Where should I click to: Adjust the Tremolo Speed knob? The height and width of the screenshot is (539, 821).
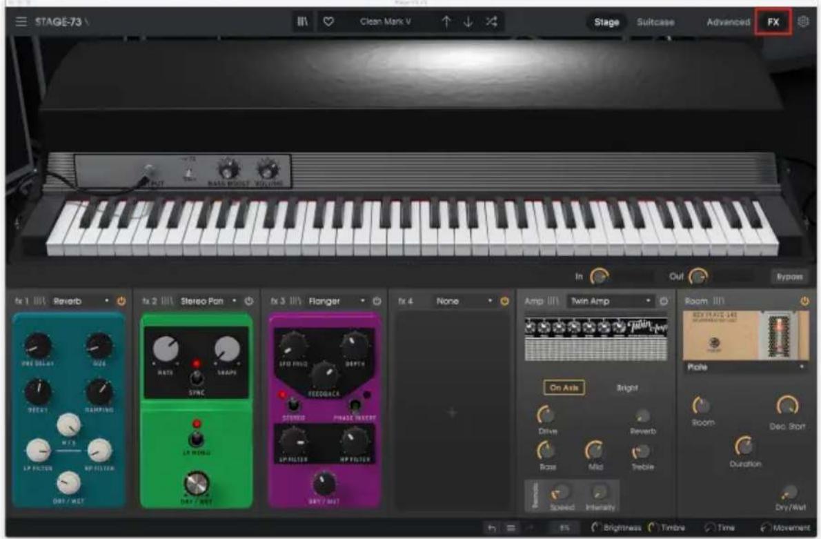point(560,492)
